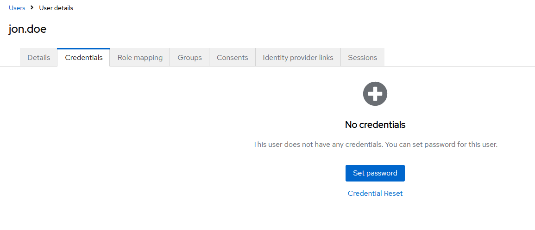Go back to Users via breadcrumb
535x230 pixels.
pos(17,8)
